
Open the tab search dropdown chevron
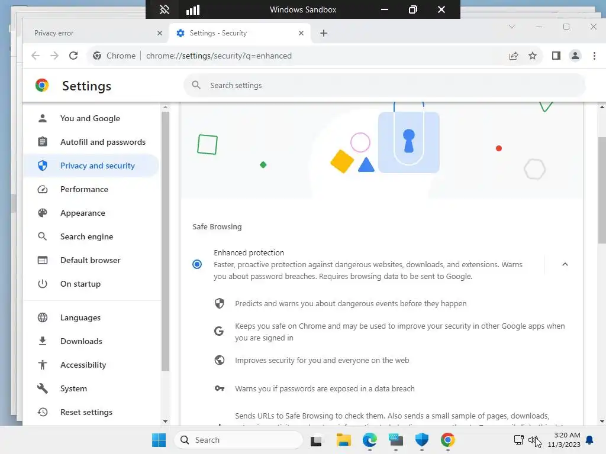point(512,27)
